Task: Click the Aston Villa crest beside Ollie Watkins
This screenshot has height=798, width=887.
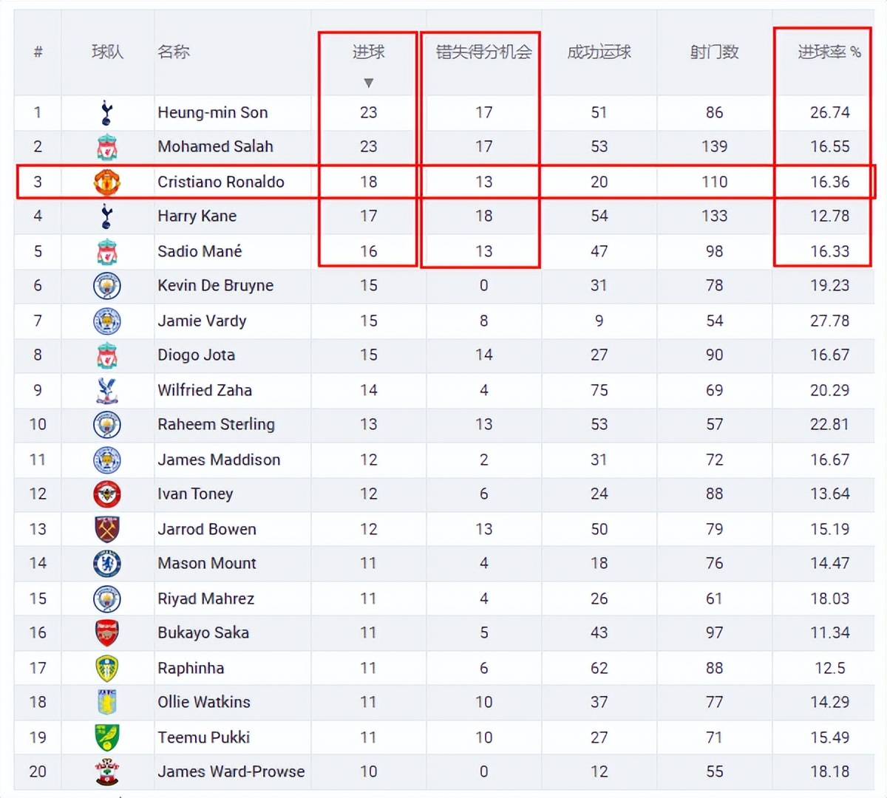Action: pyautogui.click(x=107, y=702)
